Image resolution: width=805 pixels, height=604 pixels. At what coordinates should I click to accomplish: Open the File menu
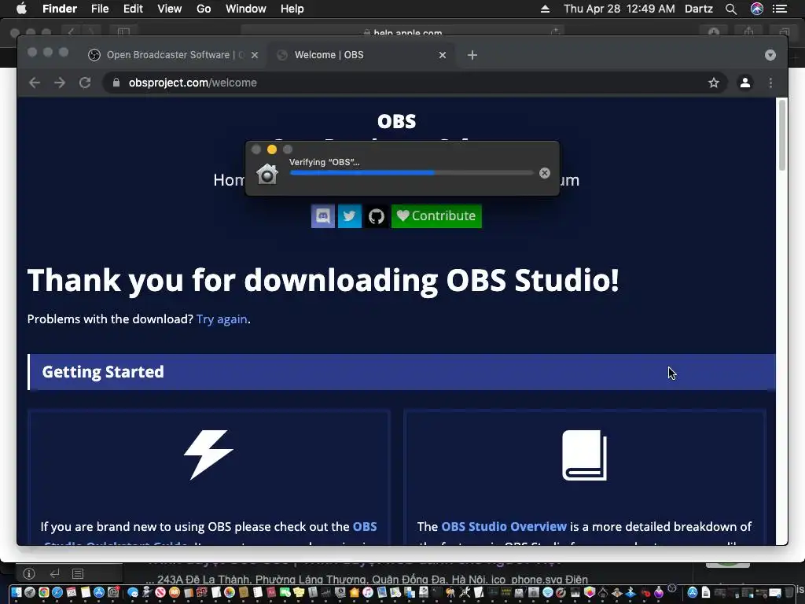(100, 9)
